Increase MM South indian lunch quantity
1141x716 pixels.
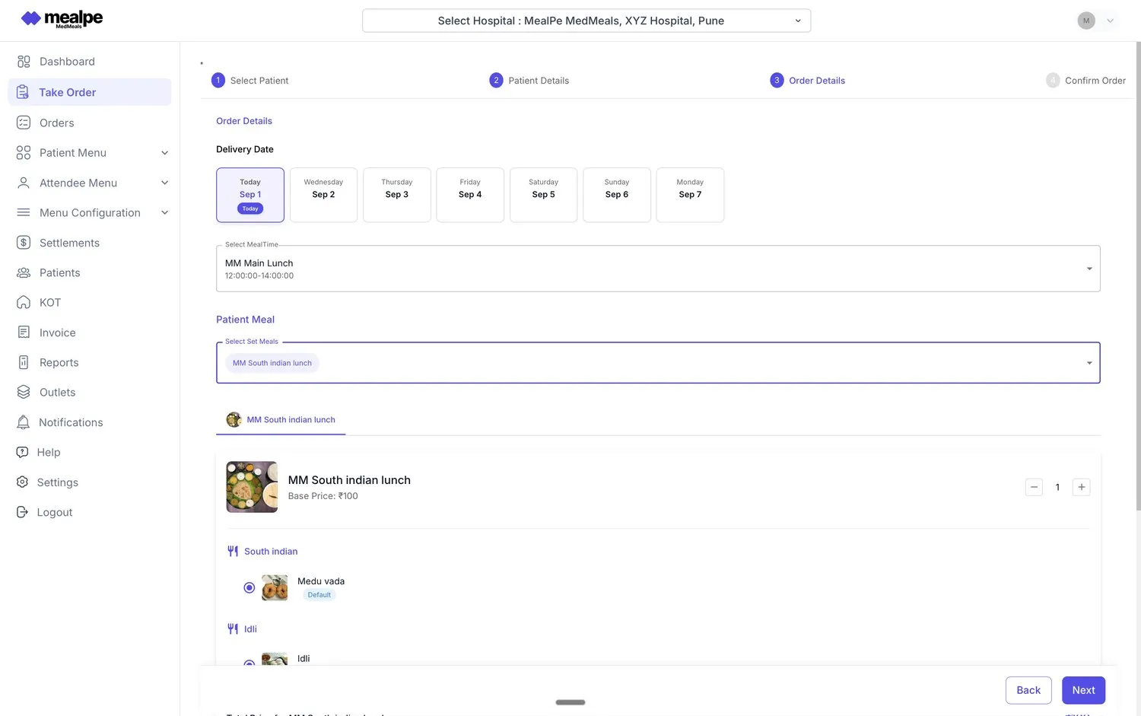pyautogui.click(x=1081, y=487)
